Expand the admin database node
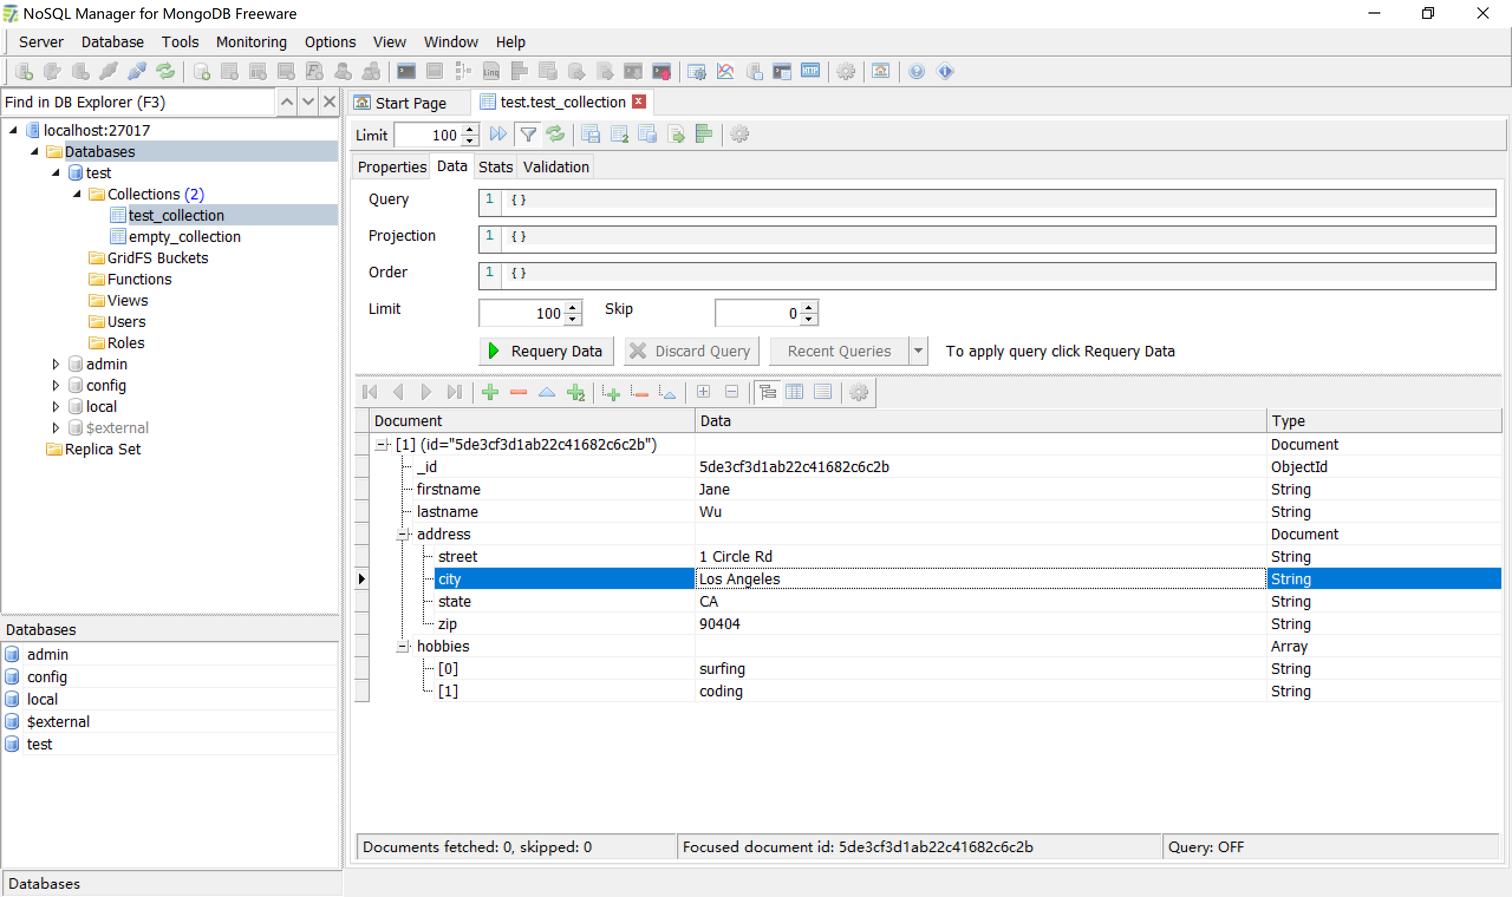Viewport: 1512px width, 897px height. click(x=56, y=364)
